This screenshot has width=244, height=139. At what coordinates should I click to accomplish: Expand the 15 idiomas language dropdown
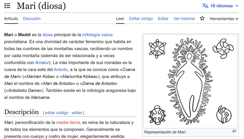pyautogui.click(x=220, y=6)
